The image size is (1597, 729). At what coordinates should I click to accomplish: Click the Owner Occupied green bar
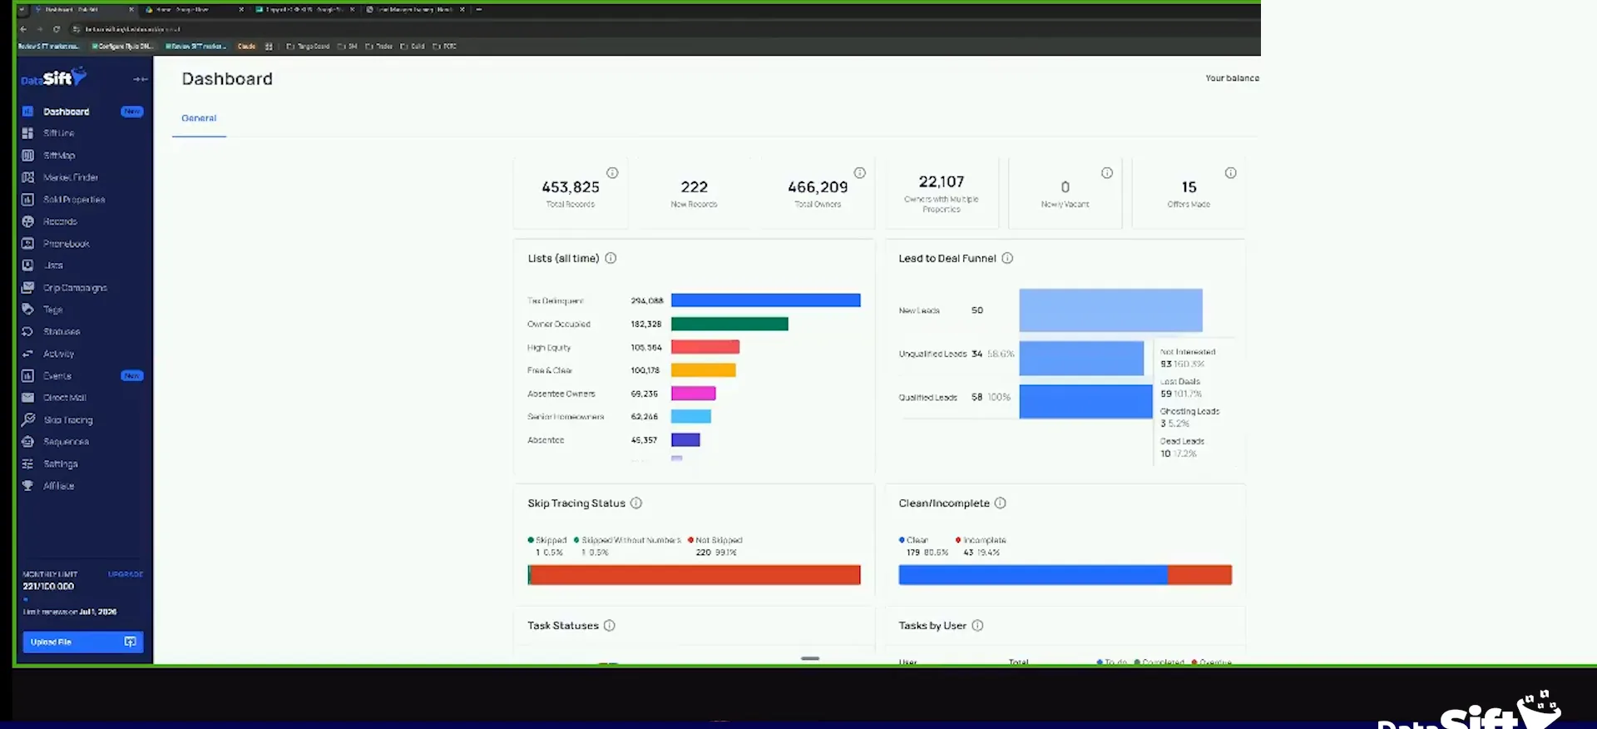click(x=729, y=324)
